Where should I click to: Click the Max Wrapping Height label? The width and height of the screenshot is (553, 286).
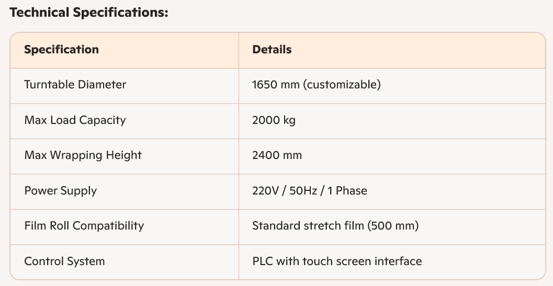(83, 155)
